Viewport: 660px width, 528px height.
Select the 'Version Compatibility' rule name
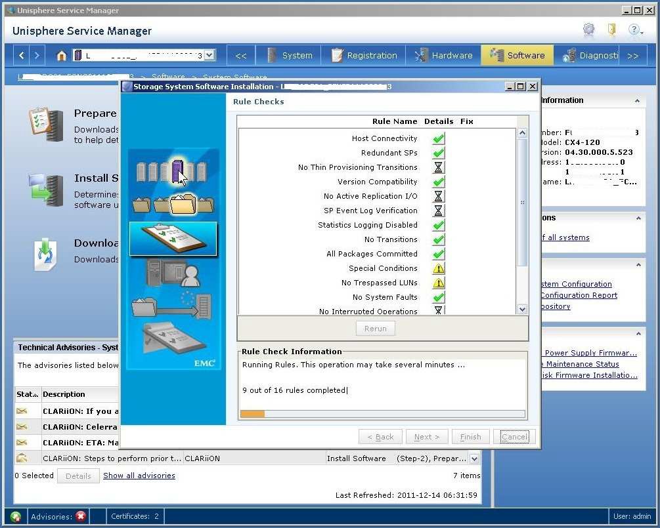(x=377, y=182)
